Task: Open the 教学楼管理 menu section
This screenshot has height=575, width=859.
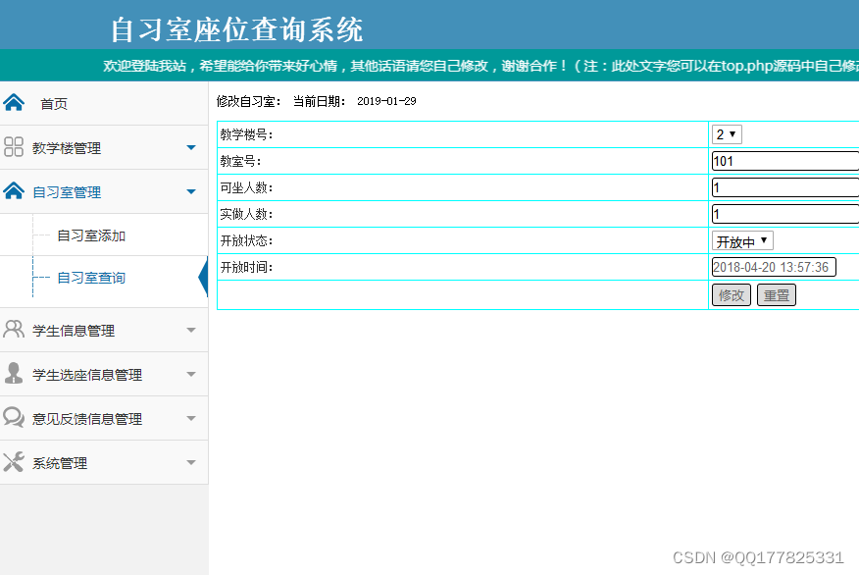Action: pyautogui.click(x=104, y=147)
